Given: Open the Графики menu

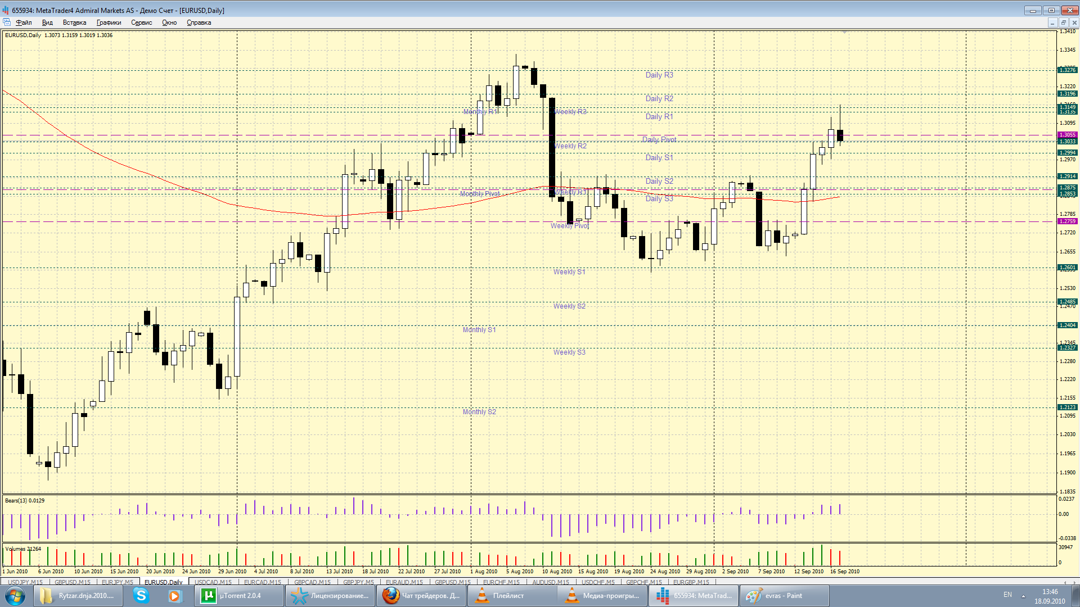Looking at the screenshot, I should click(109, 22).
